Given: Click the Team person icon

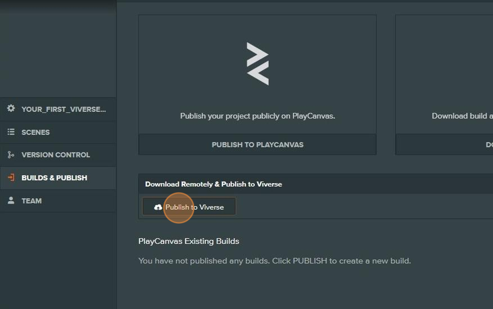Looking at the screenshot, I should [11, 201].
